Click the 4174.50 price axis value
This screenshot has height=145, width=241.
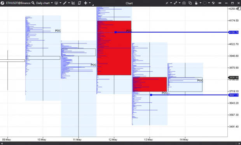234,21
